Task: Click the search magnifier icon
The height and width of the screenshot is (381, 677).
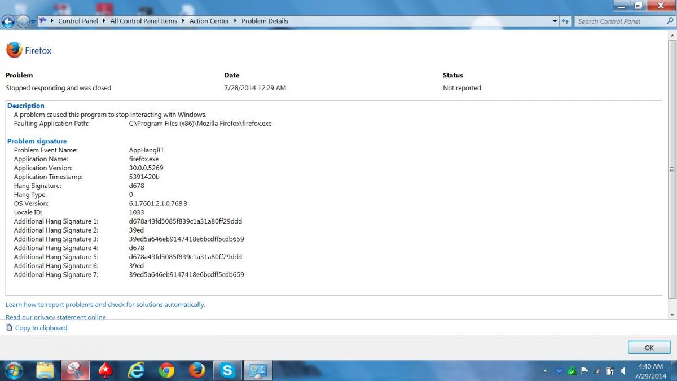Action: [x=670, y=21]
